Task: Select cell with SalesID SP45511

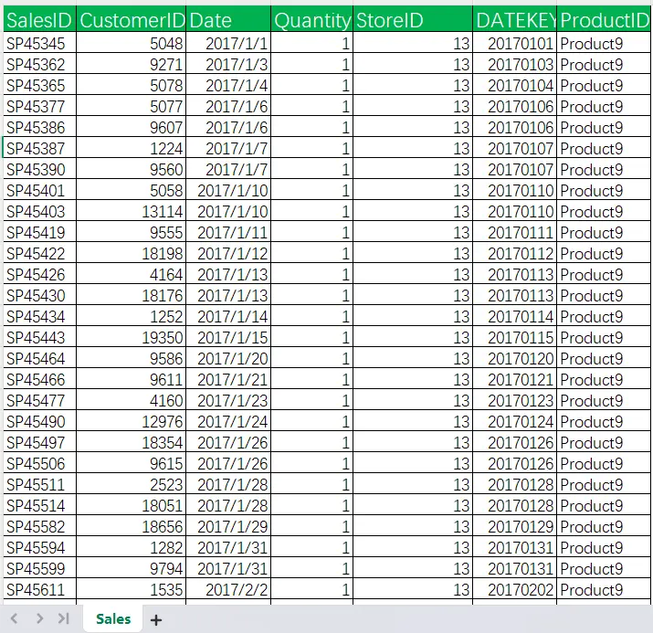Action: [x=39, y=483]
